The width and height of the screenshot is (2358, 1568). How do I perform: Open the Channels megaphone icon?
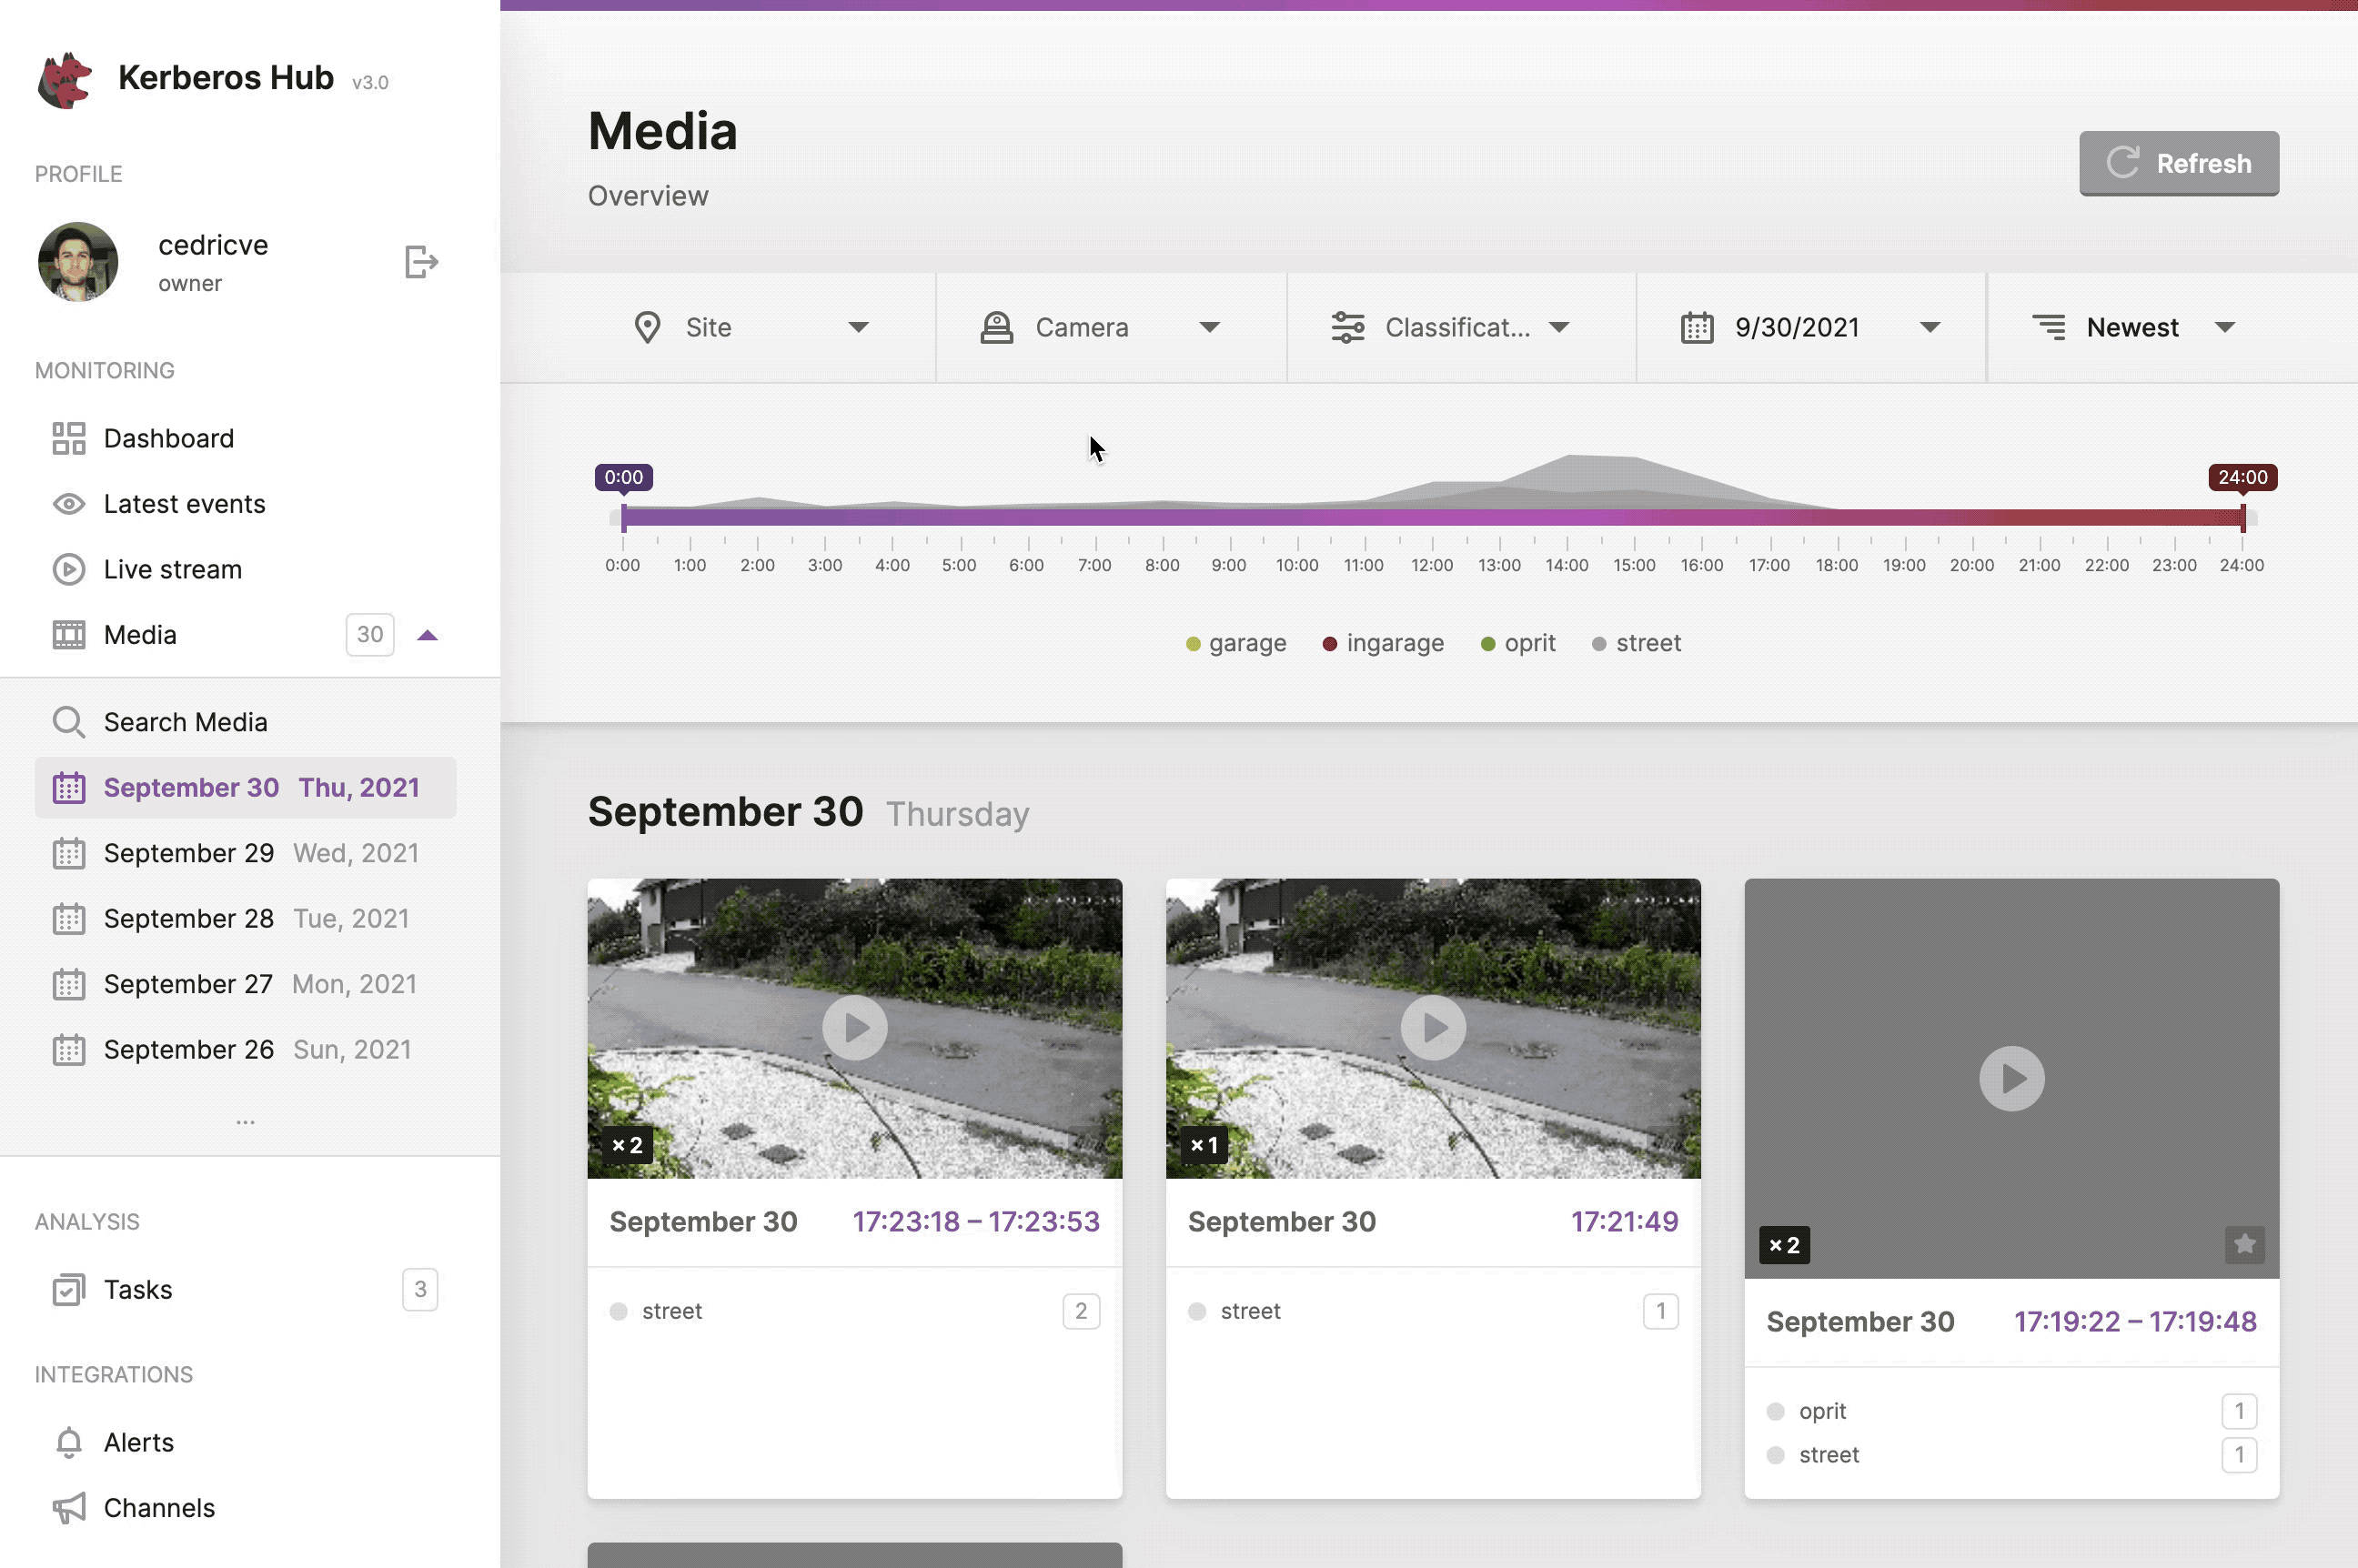click(67, 1508)
